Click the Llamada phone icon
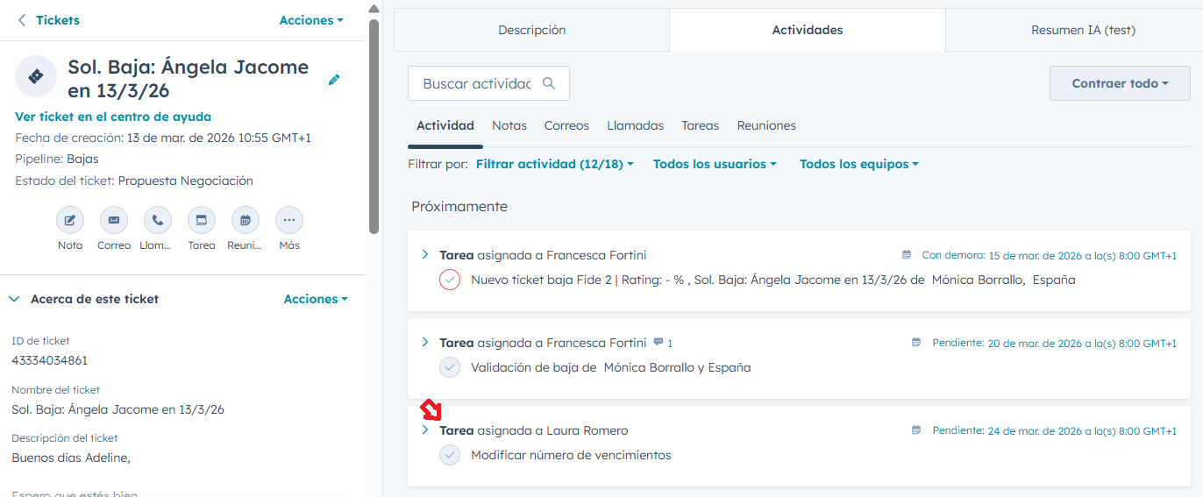 click(158, 220)
